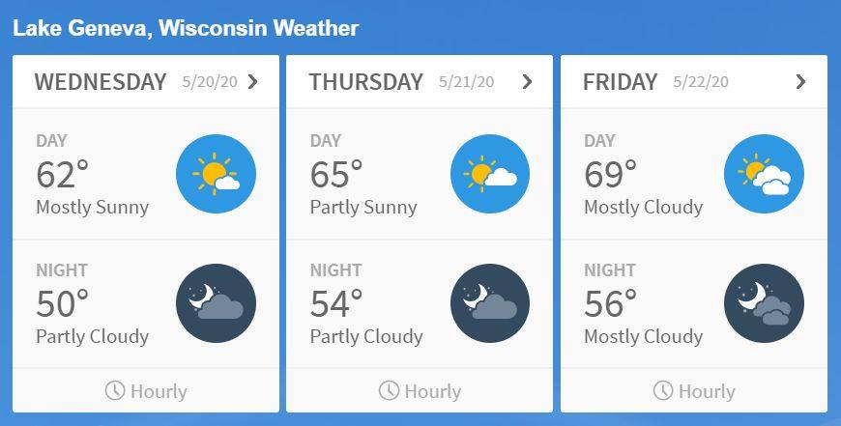Expand Wednesday forecast with chevron arrow

[253, 82]
